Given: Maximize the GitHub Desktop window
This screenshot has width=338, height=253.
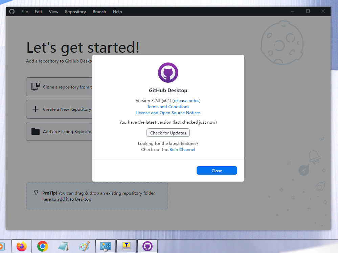Looking at the screenshot, I should [308, 11].
